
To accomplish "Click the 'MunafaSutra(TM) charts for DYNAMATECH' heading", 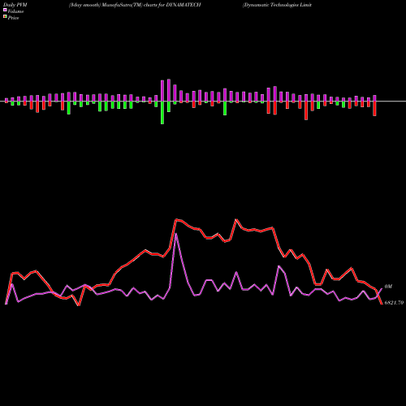I will coord(152,5).
